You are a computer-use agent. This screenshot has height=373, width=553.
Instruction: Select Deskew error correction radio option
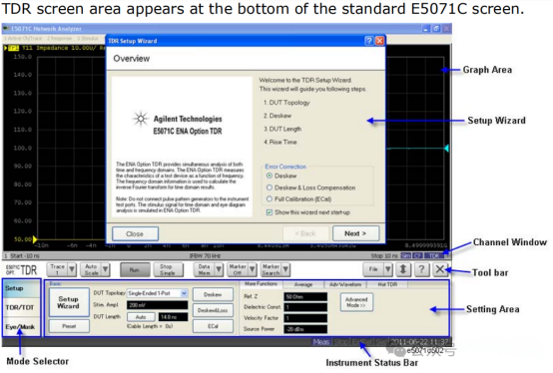[x=270, y=176]
